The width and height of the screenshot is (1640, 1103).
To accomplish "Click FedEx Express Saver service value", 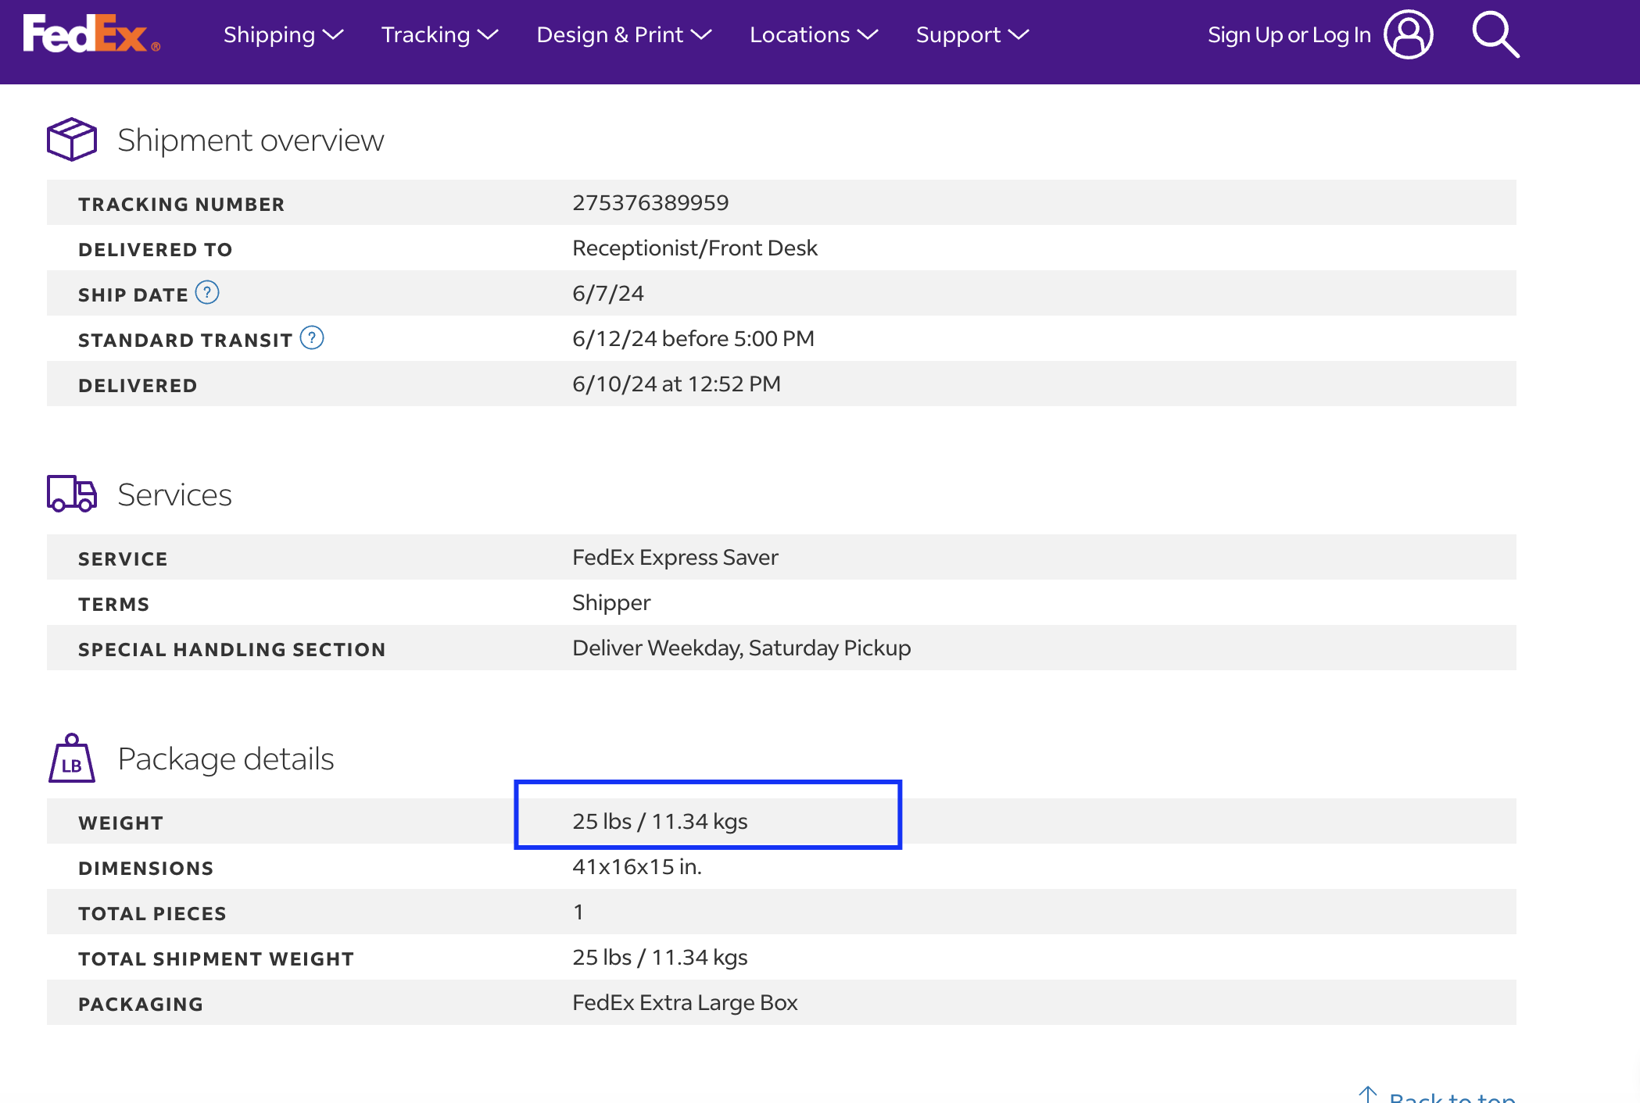I will point(675,557).
